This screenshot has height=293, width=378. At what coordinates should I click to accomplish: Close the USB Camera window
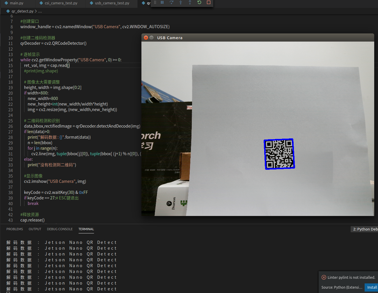[146, 38]
